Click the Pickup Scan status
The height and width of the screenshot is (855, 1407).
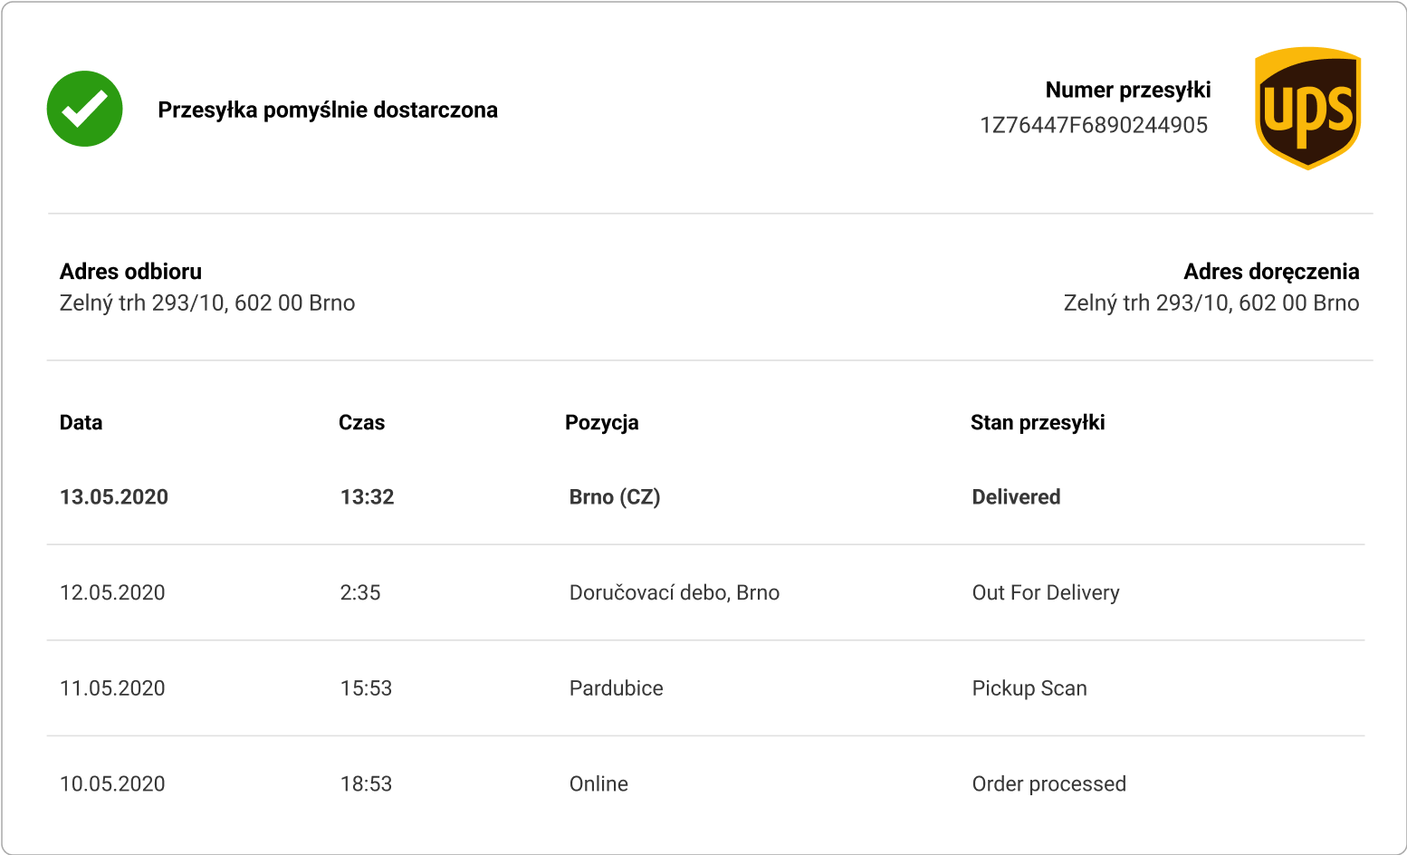(x=1029, y=688)
